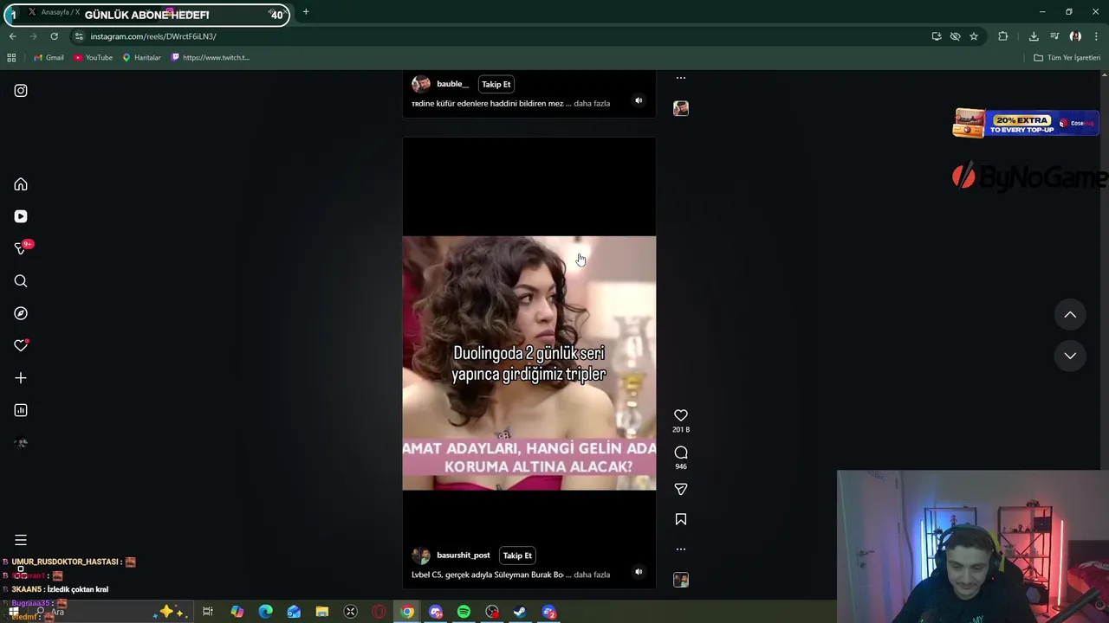Bookmark this page with the star icon

974,36
